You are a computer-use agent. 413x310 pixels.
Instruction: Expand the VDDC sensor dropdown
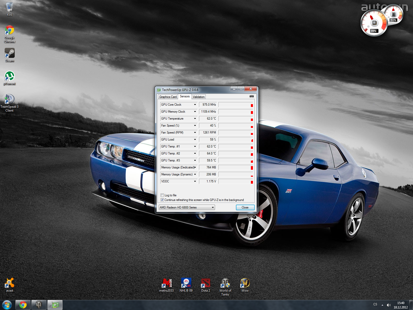click(x=195, y=181)
